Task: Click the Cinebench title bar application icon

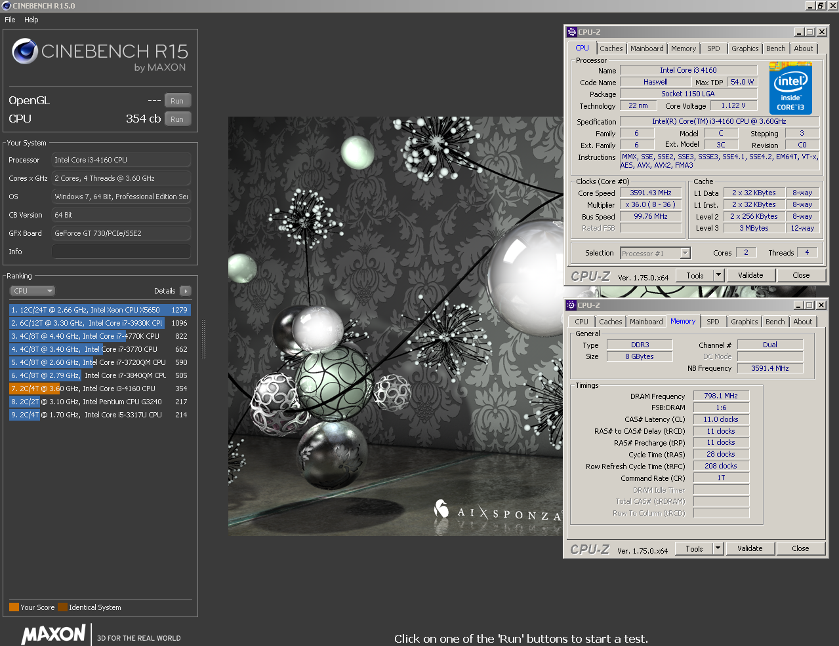Action: pyautogui.click(x=7, y=6)
